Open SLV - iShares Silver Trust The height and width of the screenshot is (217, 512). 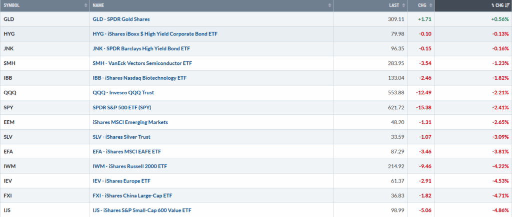[x=121, y=137]
